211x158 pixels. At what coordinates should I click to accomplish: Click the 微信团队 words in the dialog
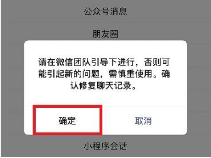point(73,62)
